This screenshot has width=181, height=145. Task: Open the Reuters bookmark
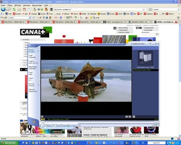[x=17, y=14]
